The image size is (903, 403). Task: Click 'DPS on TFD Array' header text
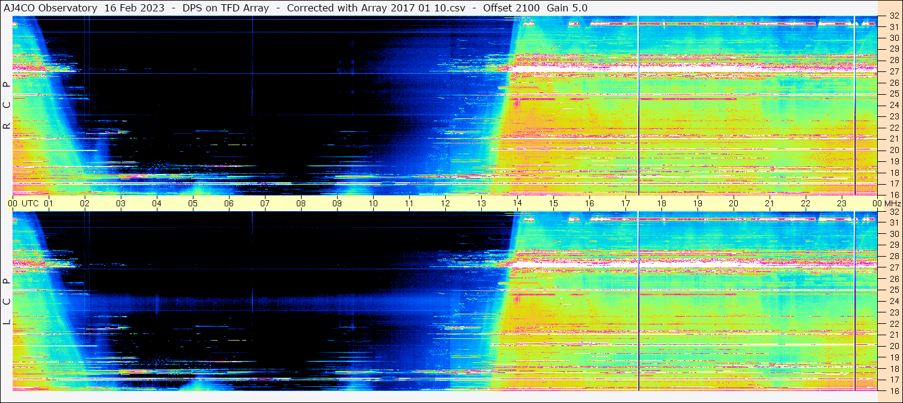click(x=225, y=8)
